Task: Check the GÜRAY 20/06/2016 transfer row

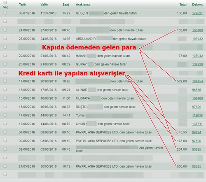Action: (5, 64)
